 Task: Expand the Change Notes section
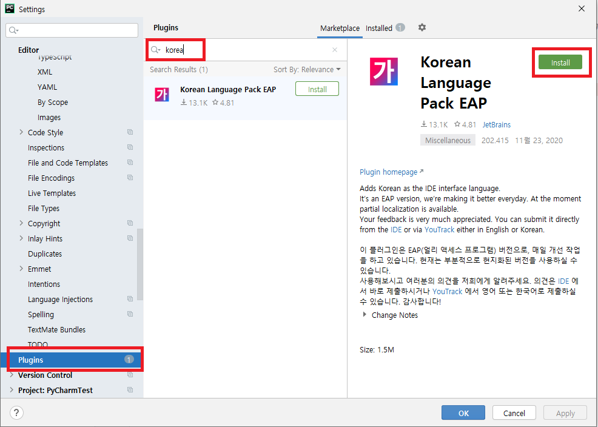[x=365, y=315]
